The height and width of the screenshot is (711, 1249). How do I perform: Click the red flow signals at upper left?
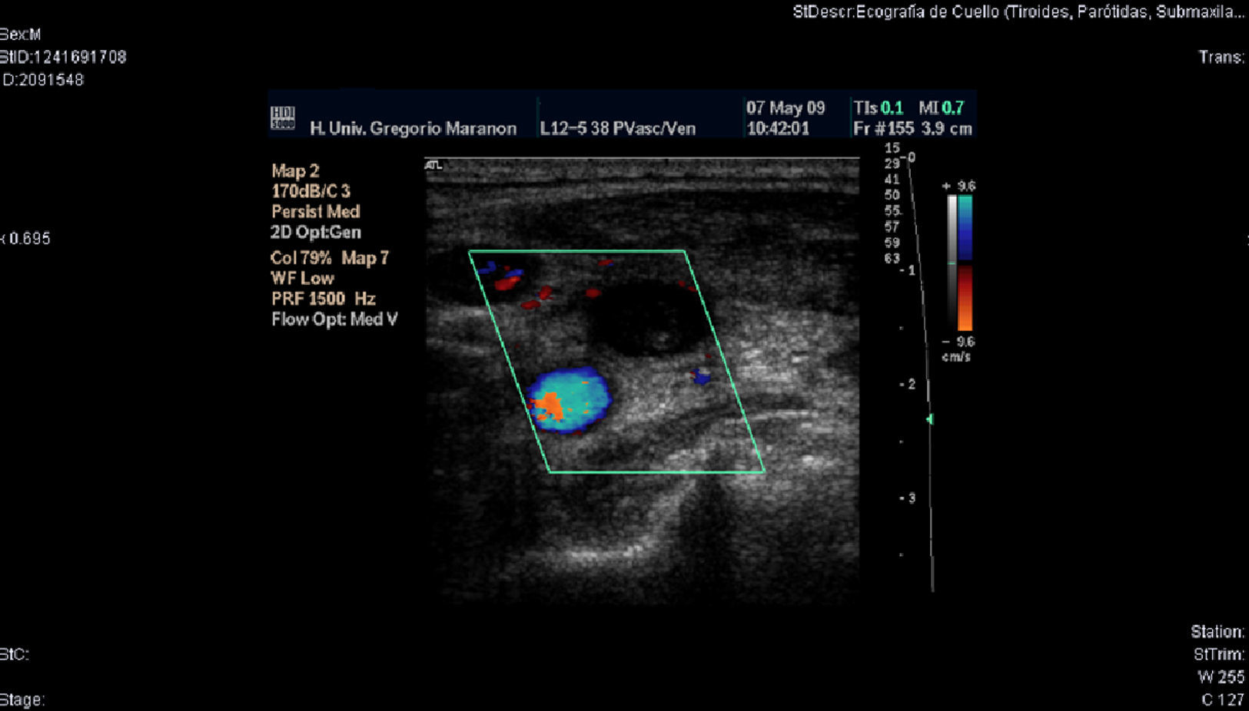coord(507,283)
